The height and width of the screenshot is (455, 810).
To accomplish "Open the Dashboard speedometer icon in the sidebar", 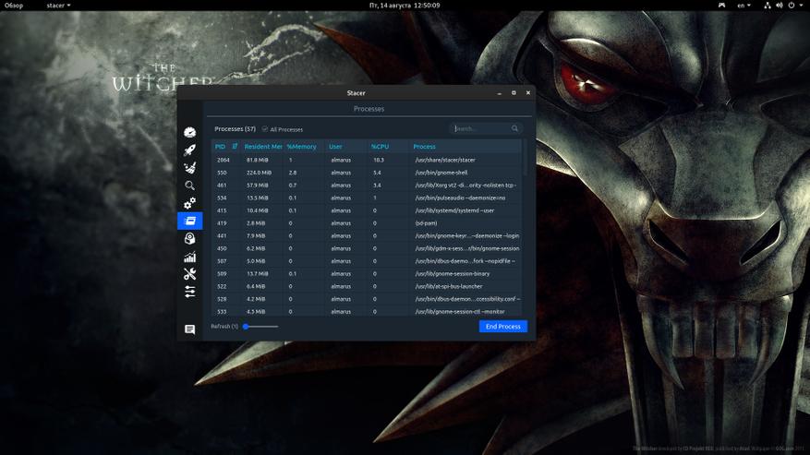I will (x=189, y=132).
